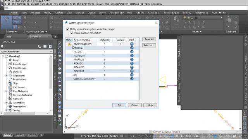Toggle Notify when these system variables change
Image resolution: width=248 pixels, height=139 pixels.
tap(68, 29)
